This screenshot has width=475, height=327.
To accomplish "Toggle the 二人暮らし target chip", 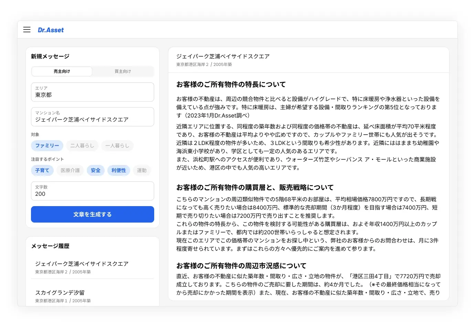I will coord(82,146).
